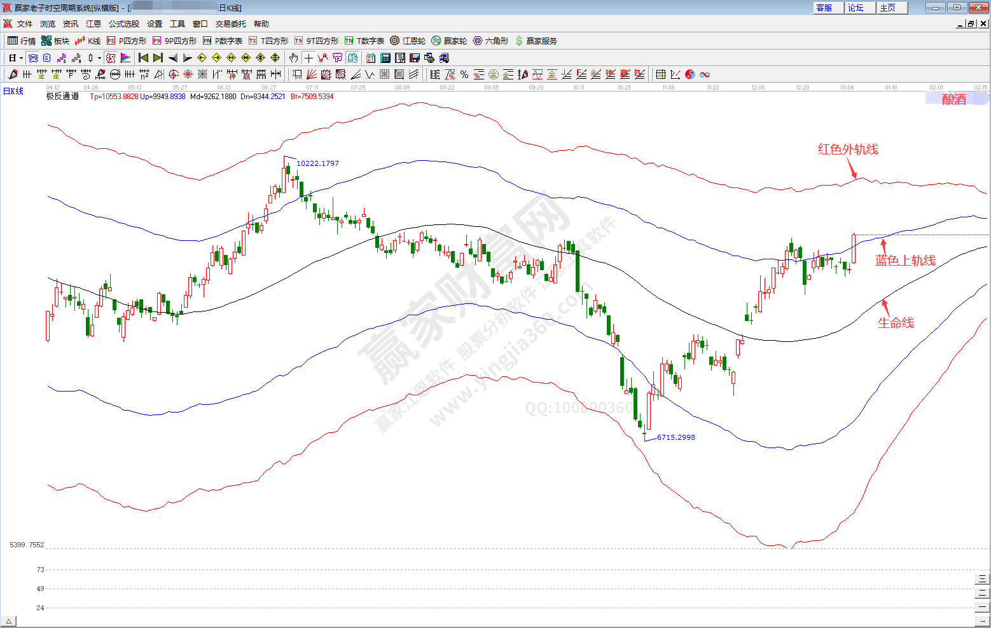
Task: Toggle the pink flag indicator button
Action: [125, 58]
